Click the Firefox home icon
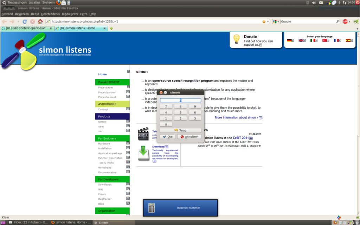 [x=40, y=21]
